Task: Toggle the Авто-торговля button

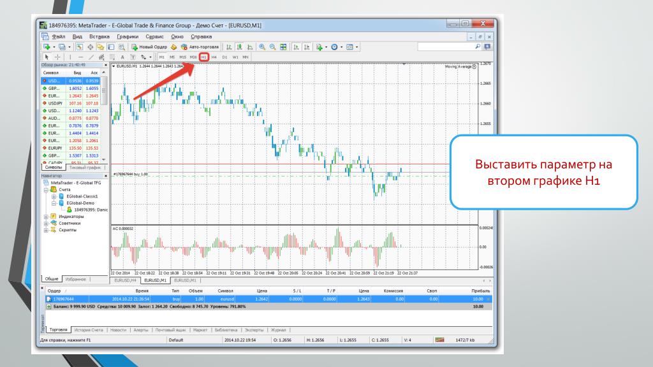Action: (200, 47)
